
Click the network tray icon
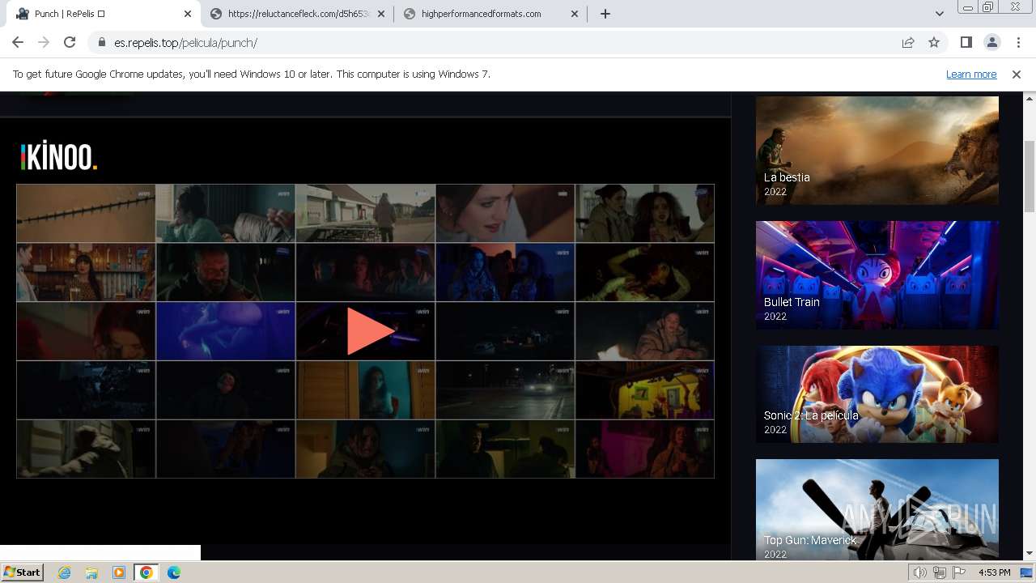click(939, 572)
